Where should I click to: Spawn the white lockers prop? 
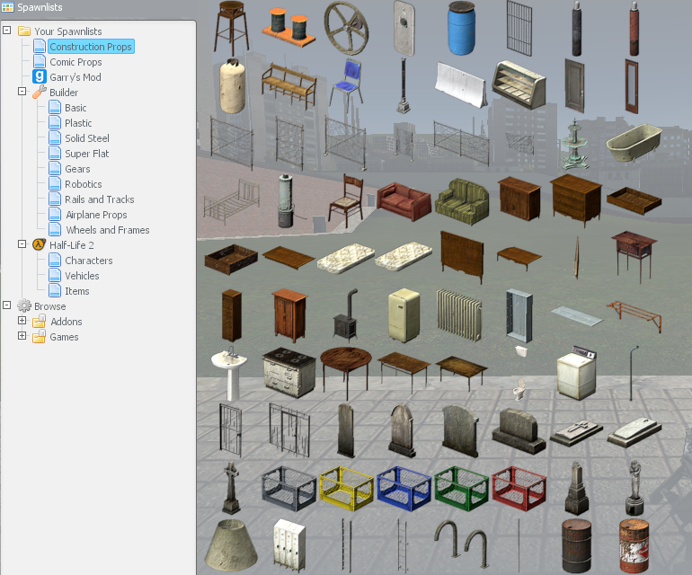pos(289,545)
